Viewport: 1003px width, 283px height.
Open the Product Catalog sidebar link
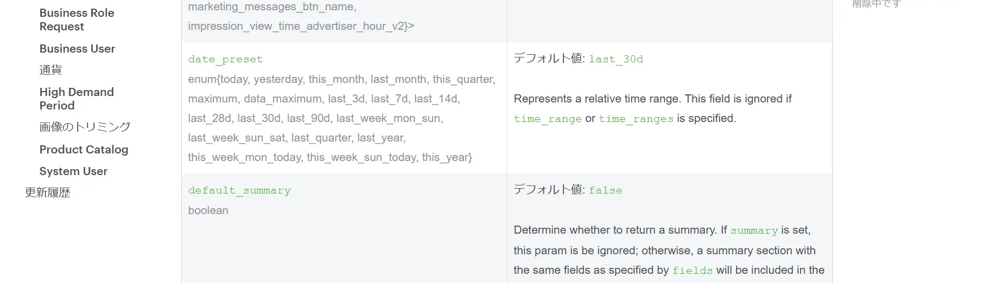(84, 150)
